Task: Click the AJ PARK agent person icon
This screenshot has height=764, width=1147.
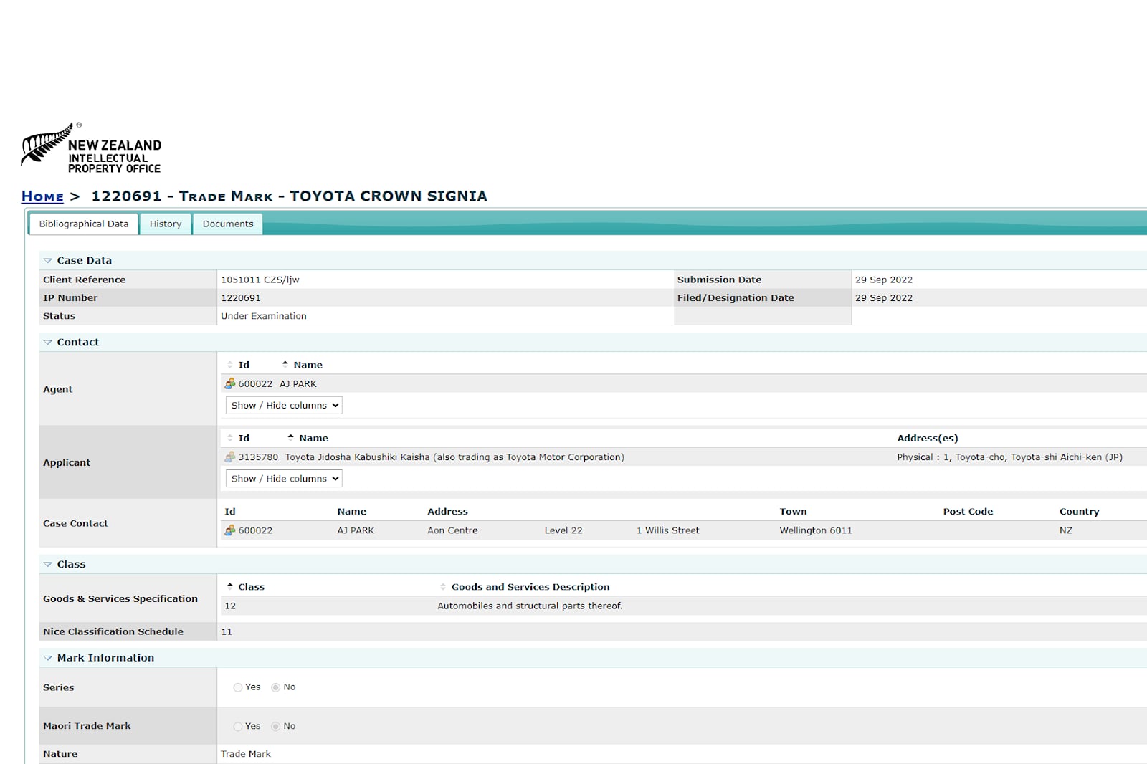Action: click(x=230, y=383)
